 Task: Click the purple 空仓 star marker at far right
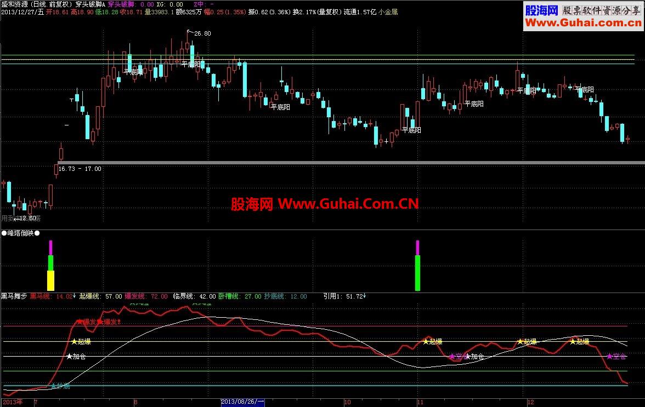[x=616, y=357]
